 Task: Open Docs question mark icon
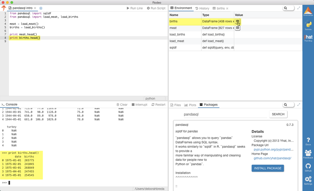tap(308, 142)
